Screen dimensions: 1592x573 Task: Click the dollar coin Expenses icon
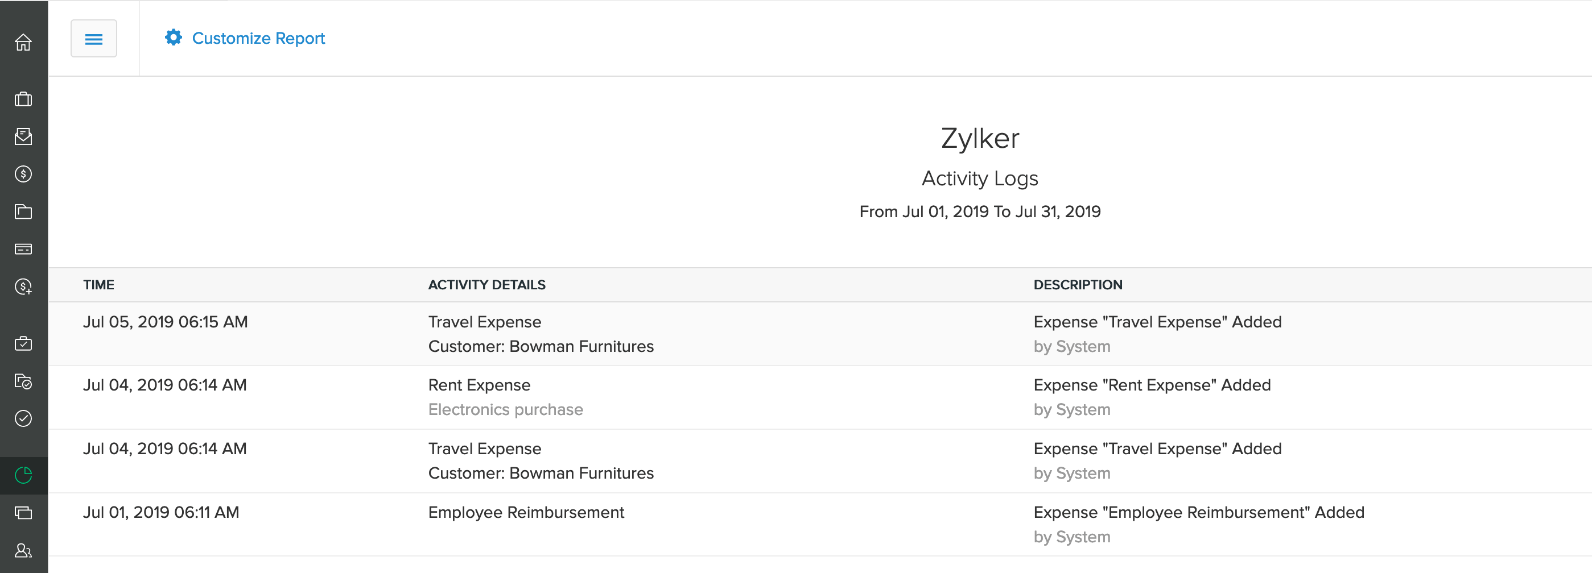(23, 174)
